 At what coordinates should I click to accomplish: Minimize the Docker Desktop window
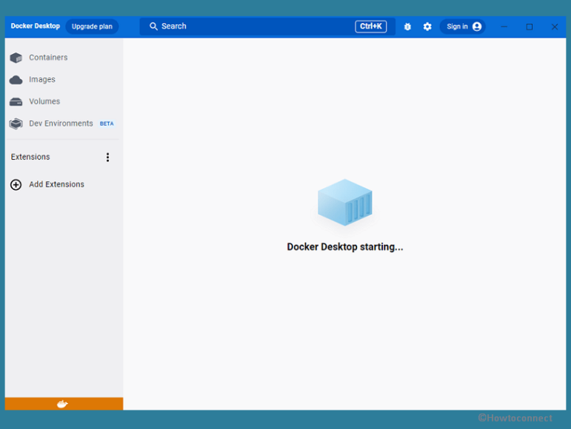click(x=504, y=27)
